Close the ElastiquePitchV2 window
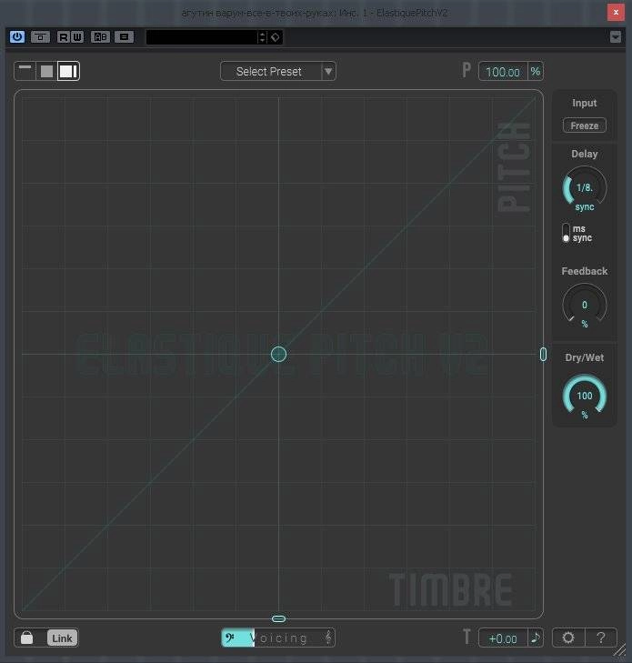Viewport: 632px width, 663px height. pos(616,12)
